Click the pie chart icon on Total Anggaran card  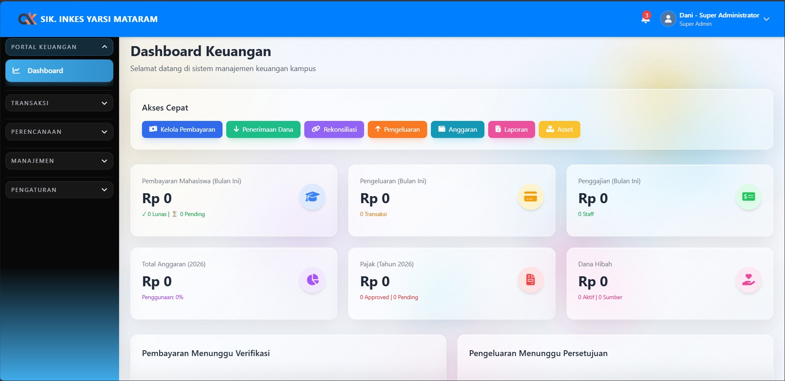click(312, 280)
